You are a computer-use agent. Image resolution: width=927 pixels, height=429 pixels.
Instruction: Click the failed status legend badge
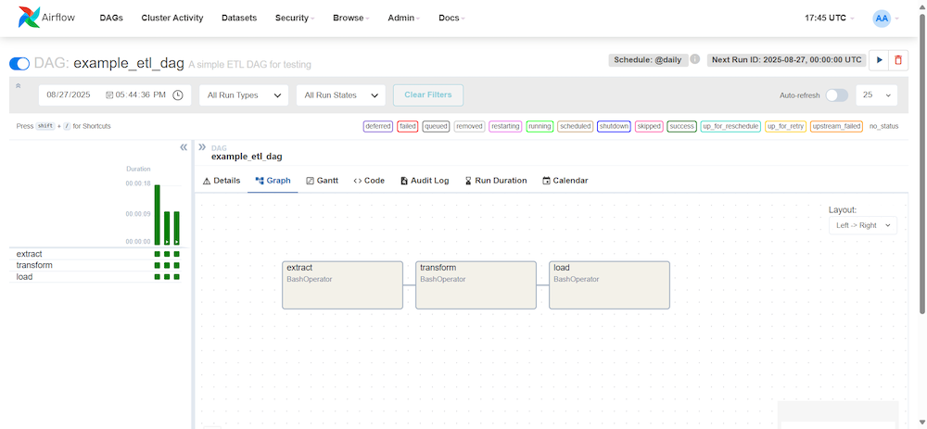(x=408, y=126)
